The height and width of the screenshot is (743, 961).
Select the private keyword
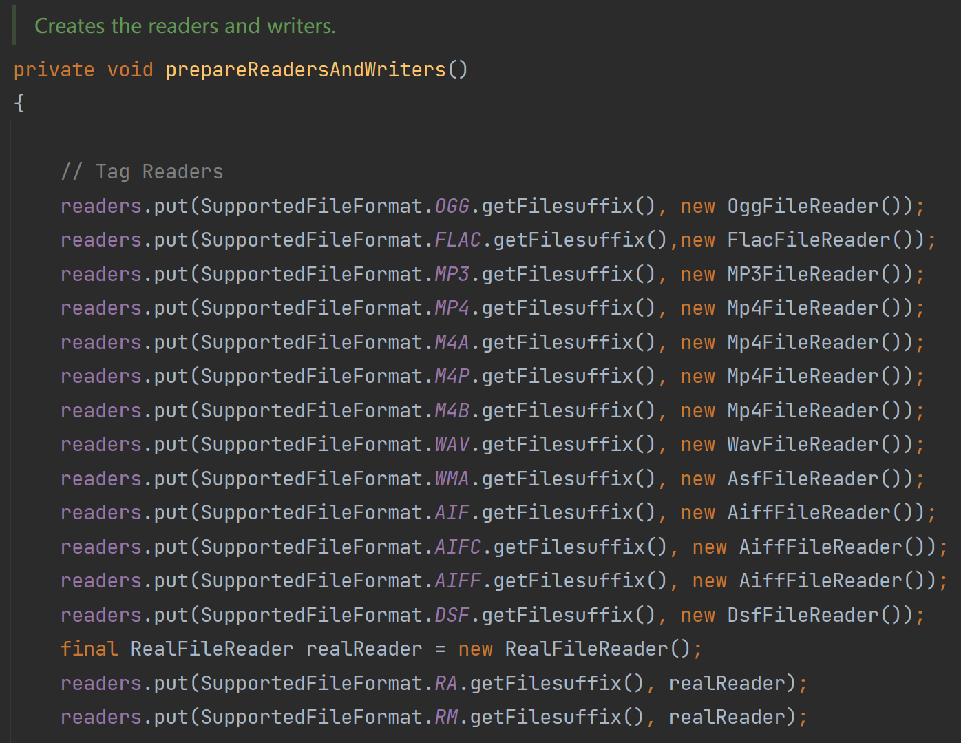coord(54,69)
